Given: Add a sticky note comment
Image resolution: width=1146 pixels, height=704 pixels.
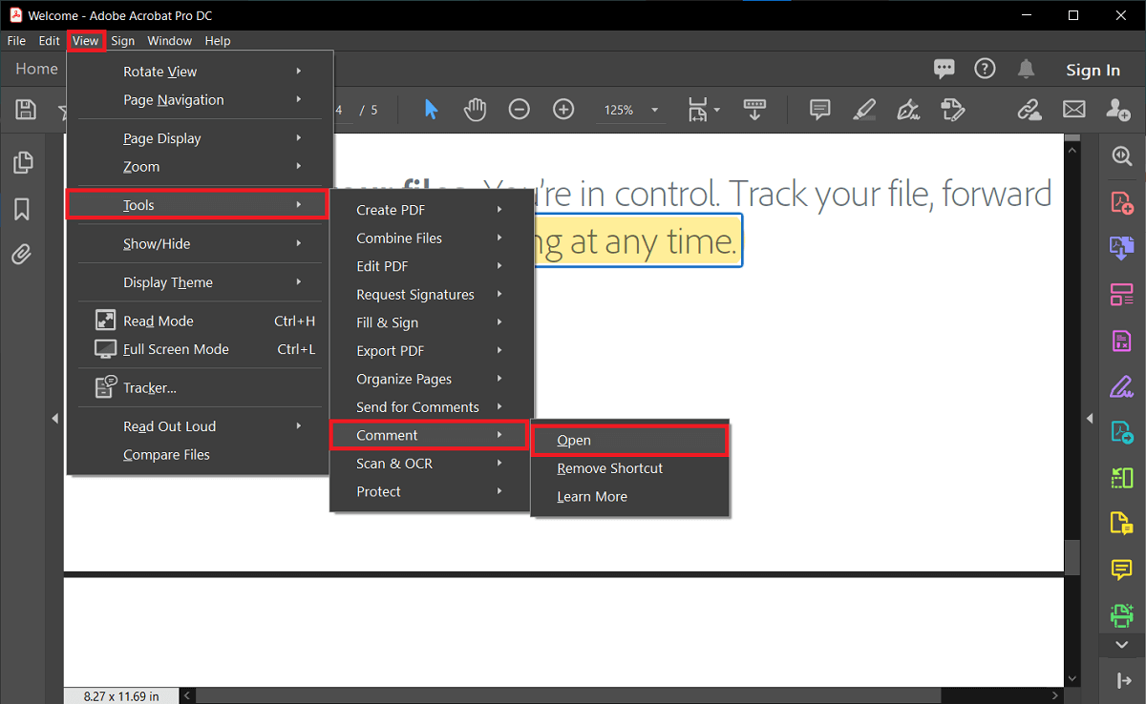Looking at the screenshot, I should pyautogui.click(x=818, y=109).
